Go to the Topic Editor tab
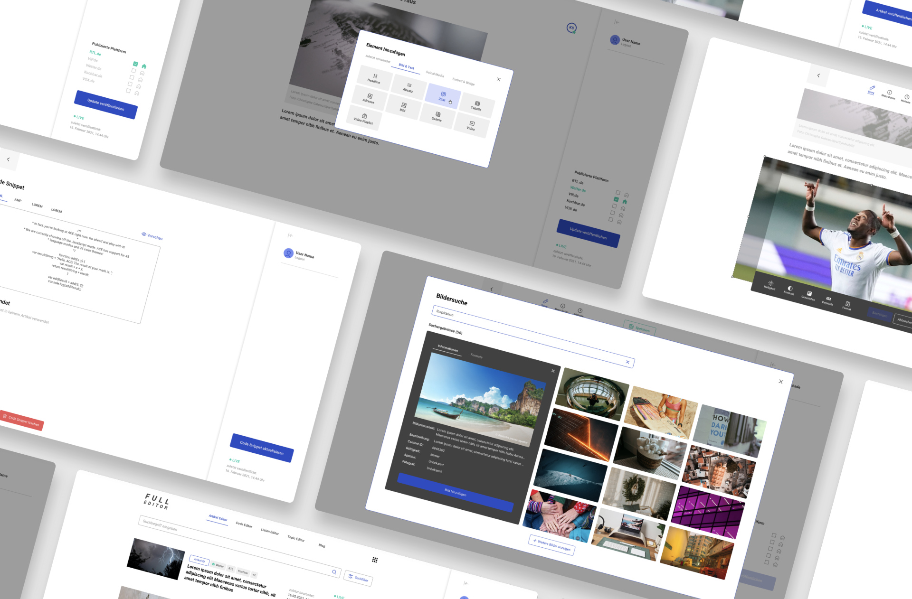Screen dimensions: 912x599 pyautogui.click(x=296, y=538)
